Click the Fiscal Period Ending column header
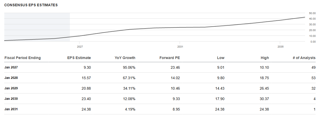The image size is (320, 116). pos(23,58)
